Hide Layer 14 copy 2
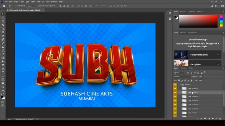This screenshot has height=126, width=225. pyautogui.click(x=175, y=109)
